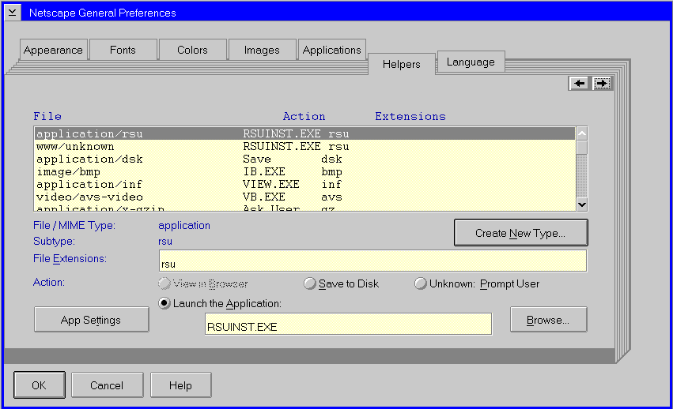Screen dimensions: 673x409
Task: Select the Helpers tab
Action: click(x=401, y=64)
